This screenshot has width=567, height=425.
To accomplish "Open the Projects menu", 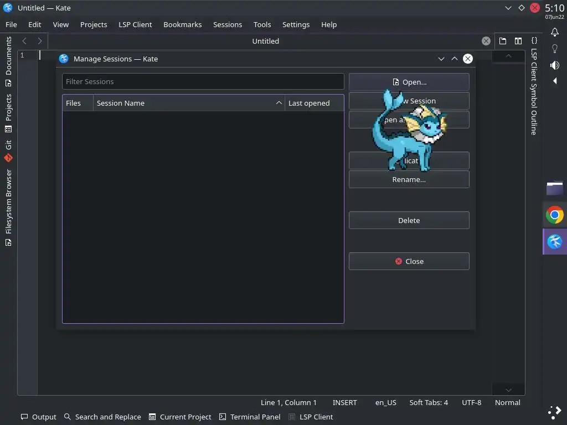I will tap(94, 24).
